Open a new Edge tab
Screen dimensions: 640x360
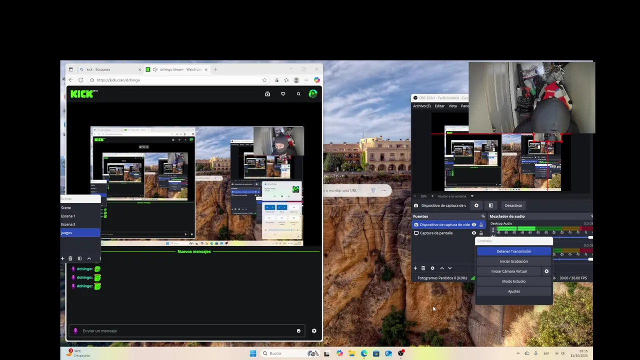tap(215, 69)
